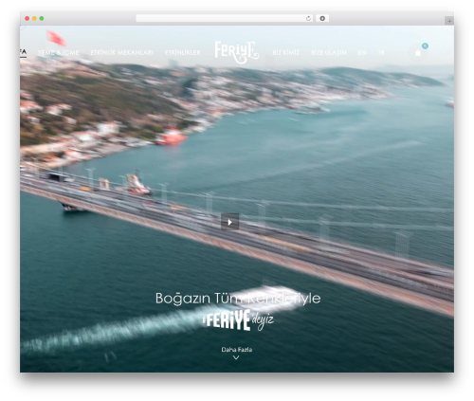The width and height of the screenshot is (474, 401).
Task: Add a new browser tab
Action: click(449, 21)
